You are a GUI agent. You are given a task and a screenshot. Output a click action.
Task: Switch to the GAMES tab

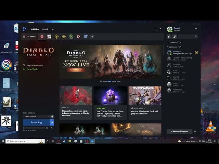point(35,29)
